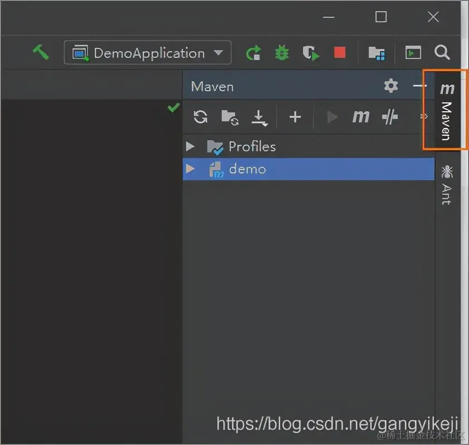Screen dimensions: 469x445
Task: Maximize the IDE window
Action: click(x=381, y=17)
